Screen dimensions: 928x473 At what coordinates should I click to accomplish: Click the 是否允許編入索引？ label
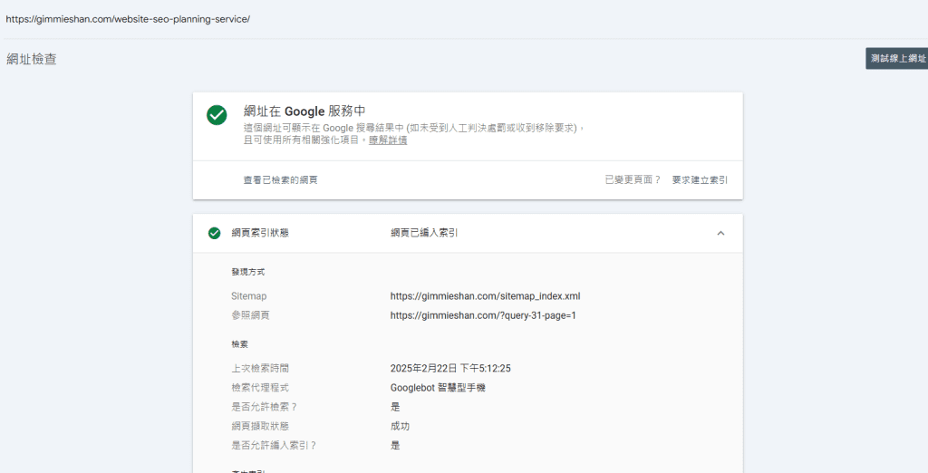coord(274,445)
